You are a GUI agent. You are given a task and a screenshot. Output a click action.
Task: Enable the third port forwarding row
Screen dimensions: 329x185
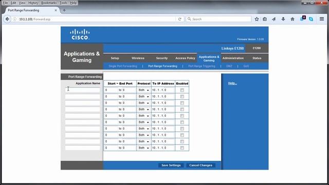(182, 103)
